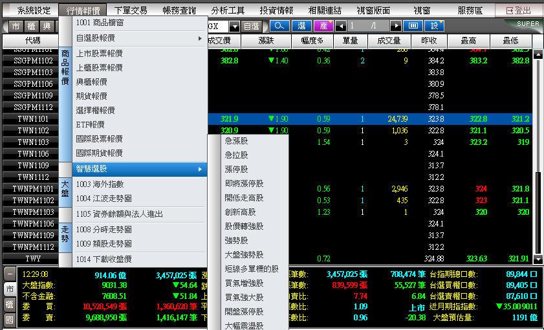Go to previous page with left arrow

pyautogui.click(x=341, y=26)
